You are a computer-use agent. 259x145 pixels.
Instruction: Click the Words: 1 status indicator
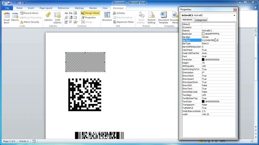coord(24,141)
